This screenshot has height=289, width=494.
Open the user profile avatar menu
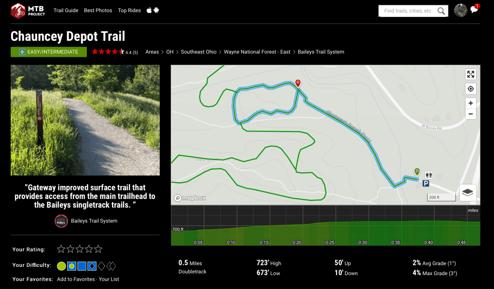[461, 11]
